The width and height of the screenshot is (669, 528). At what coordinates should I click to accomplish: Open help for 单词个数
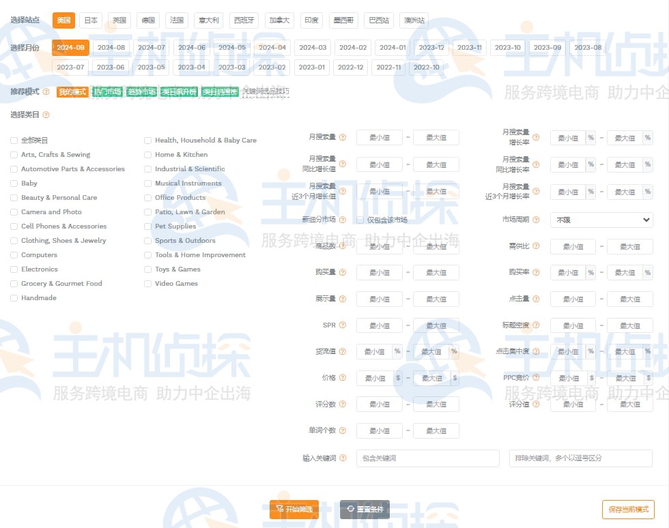[x=342, y=430]
